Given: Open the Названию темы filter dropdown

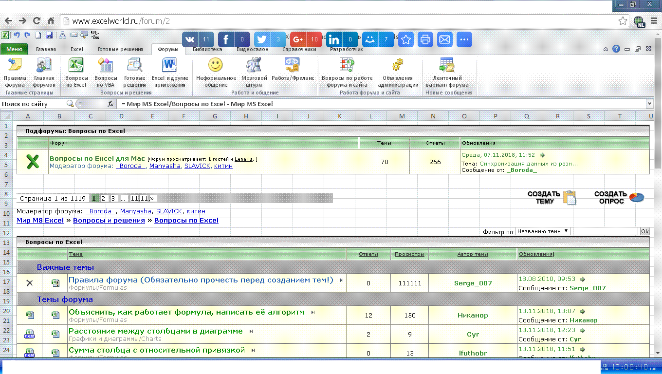Looking at the screenshot, I should [x=543, y=231].
